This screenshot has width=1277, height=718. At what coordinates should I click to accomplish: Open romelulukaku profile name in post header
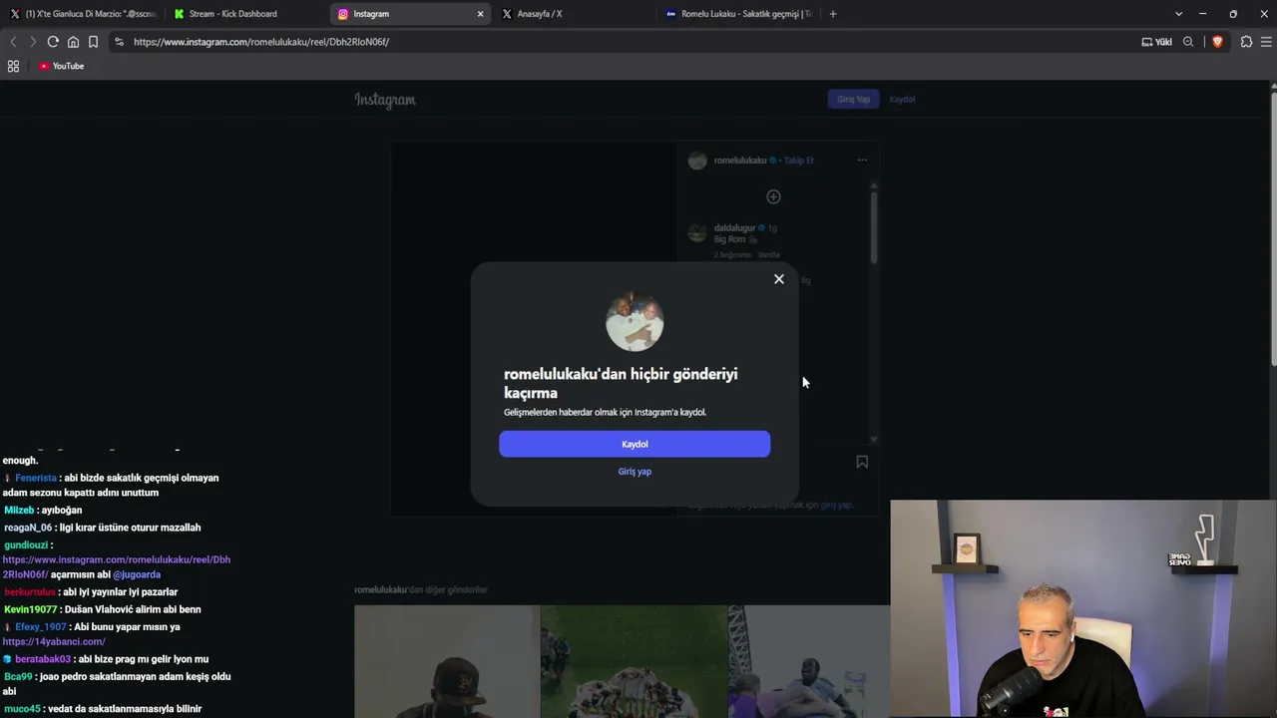740,161
